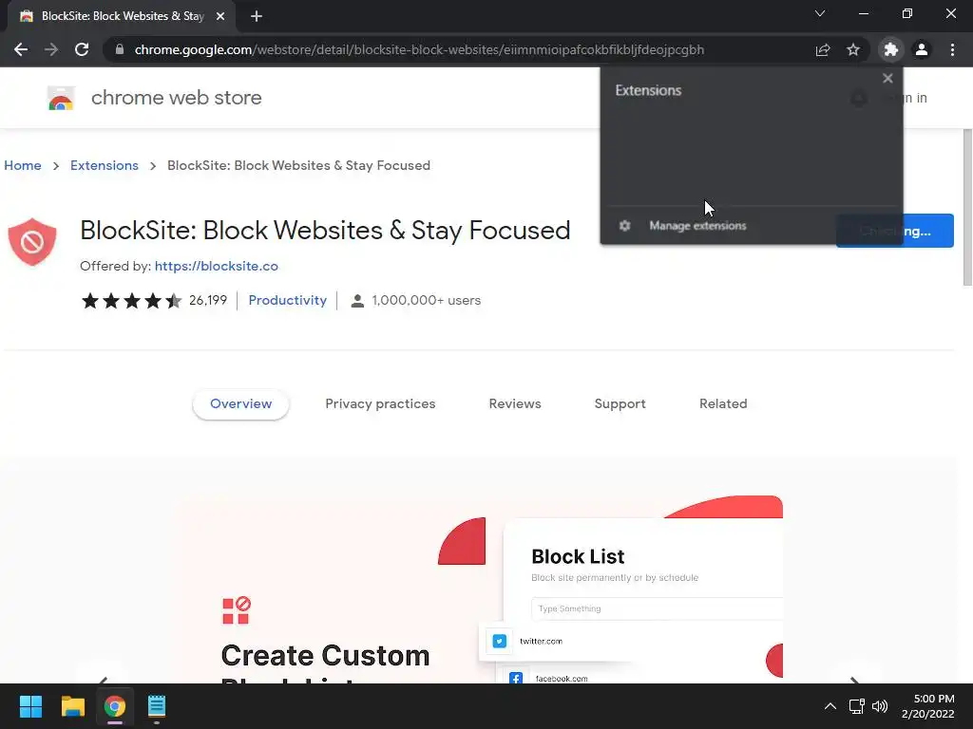Show hidden tray icons chevron
The image size is (973, 729).
click(830, 706)
